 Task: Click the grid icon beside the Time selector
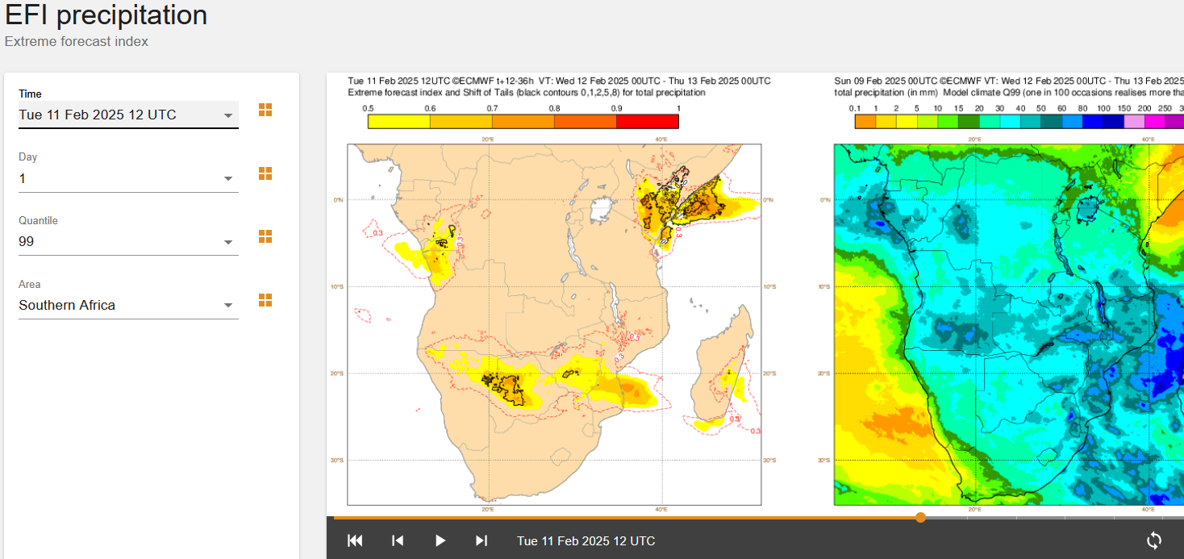tap(265, 110)
